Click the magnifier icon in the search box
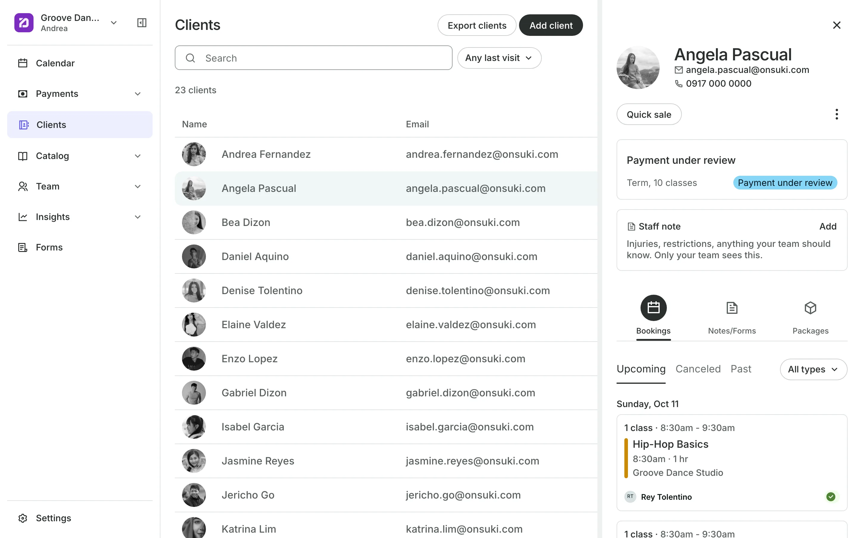Image resolution: width=862 pixels, height=538 pixels. [x=191, y=58]
